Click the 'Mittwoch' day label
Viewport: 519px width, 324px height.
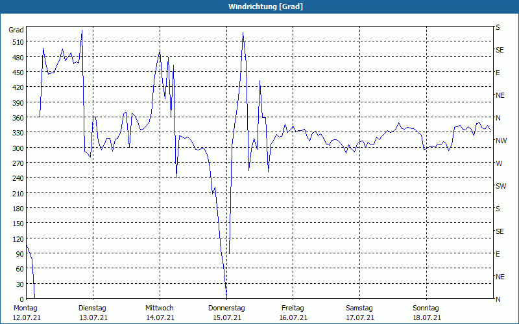coord(159,308)
